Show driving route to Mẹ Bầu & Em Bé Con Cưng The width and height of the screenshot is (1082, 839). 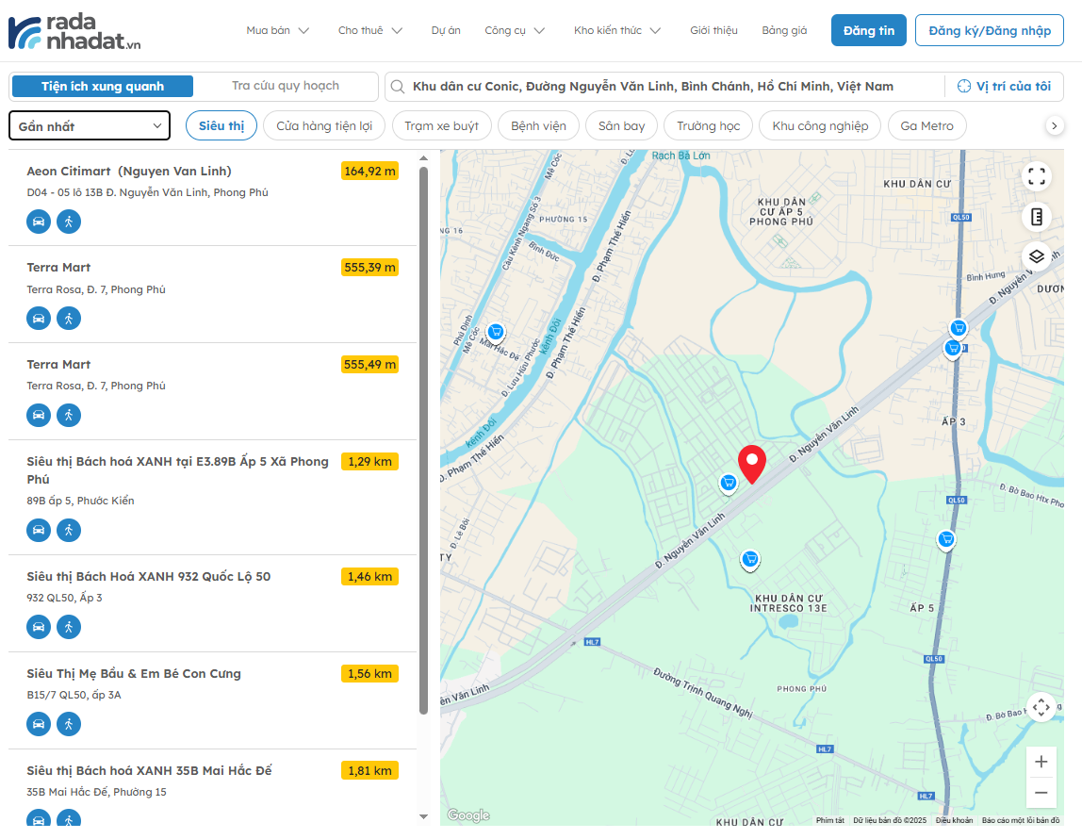pos(39,724)
